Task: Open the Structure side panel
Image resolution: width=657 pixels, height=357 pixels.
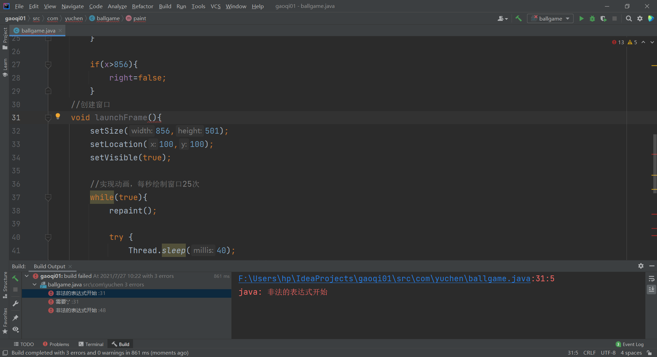Action: (5, 285)
